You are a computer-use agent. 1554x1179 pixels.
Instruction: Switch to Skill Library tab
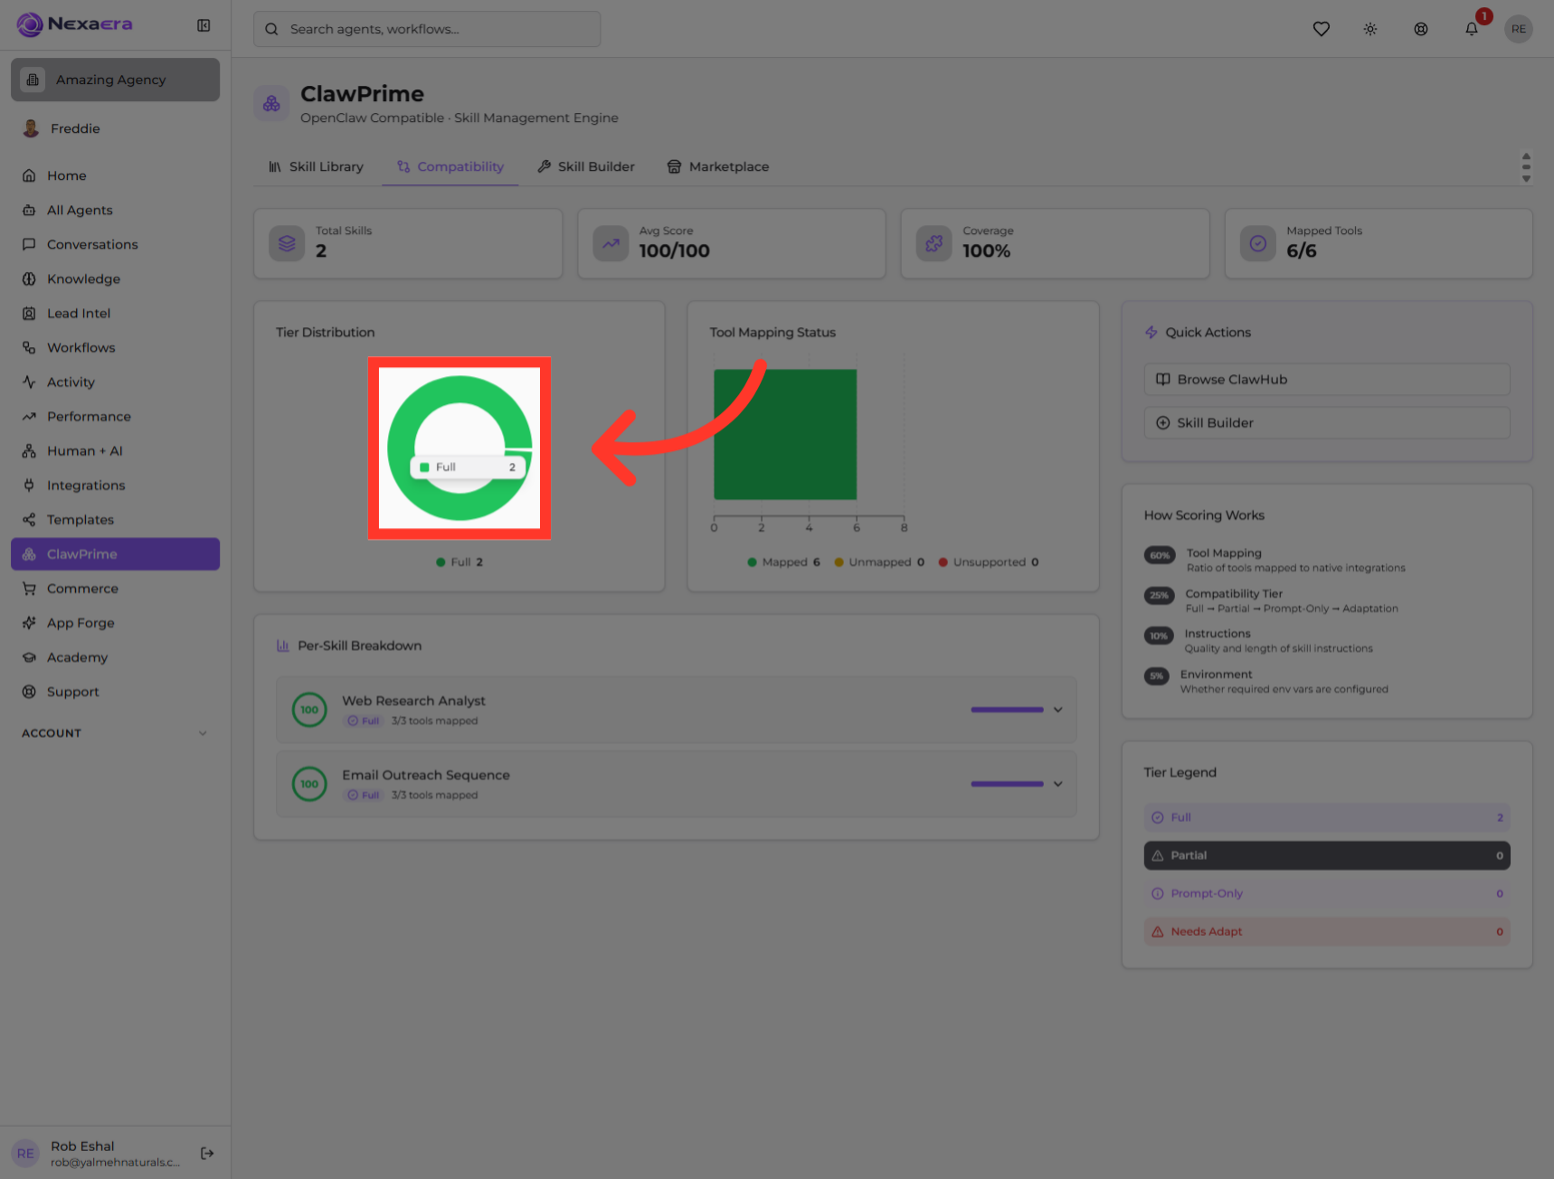point(316,166)
